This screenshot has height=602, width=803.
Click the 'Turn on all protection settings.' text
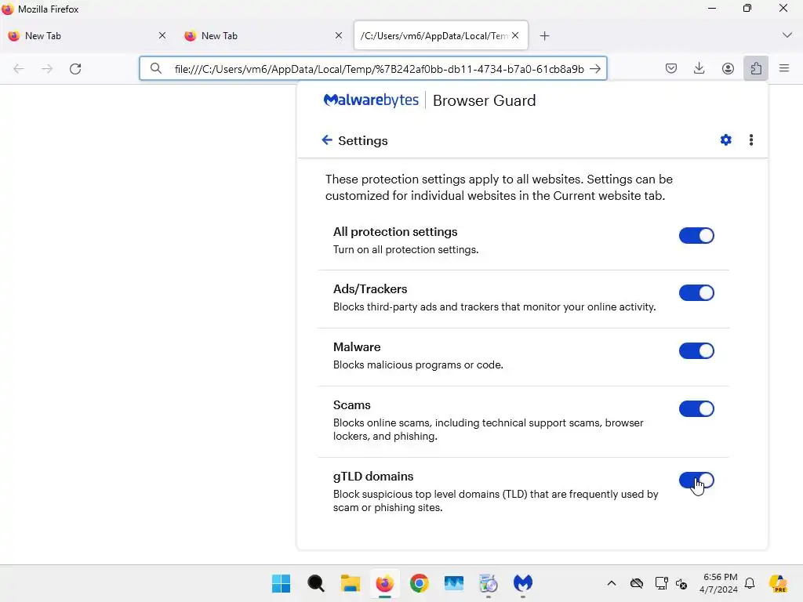[405, 249]
